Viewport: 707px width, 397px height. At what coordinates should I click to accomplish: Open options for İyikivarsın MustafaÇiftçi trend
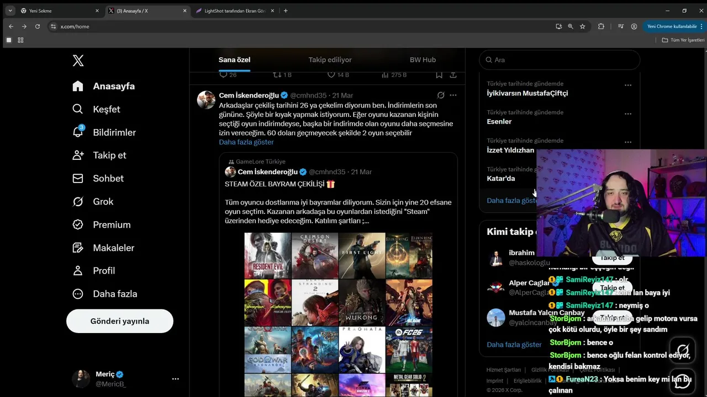click(628, 85)
